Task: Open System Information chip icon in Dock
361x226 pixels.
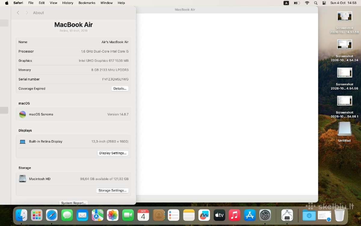Action: click(287, 215)
